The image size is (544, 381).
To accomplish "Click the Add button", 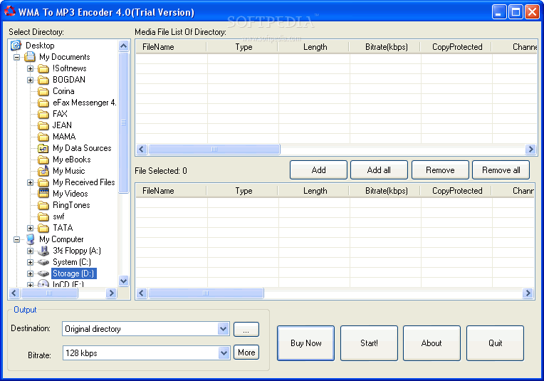I will (x=318, y=170).
